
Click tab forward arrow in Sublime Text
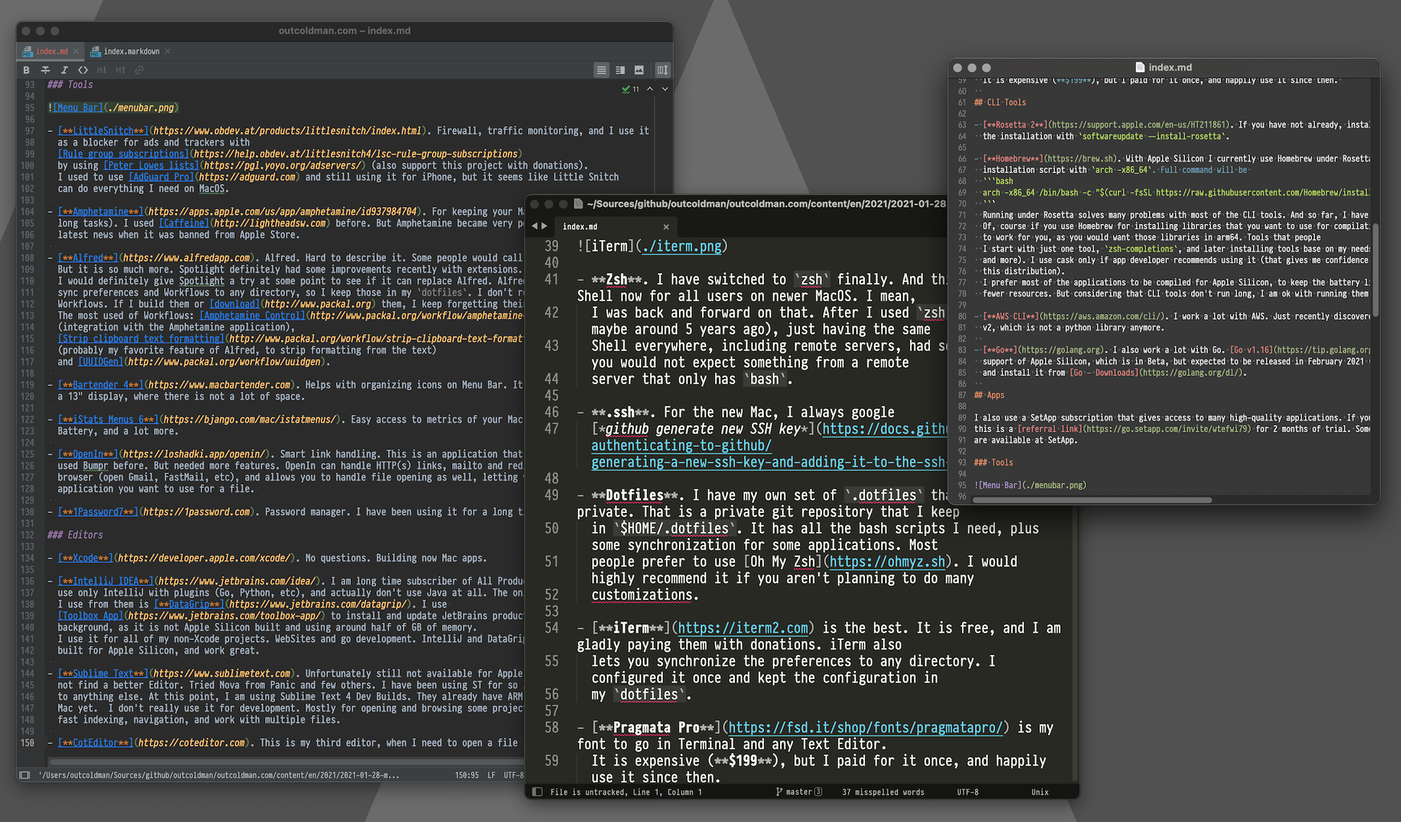point(545,226)
